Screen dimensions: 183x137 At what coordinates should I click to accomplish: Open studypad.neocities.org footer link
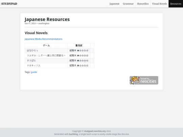(x=95, y=131)
